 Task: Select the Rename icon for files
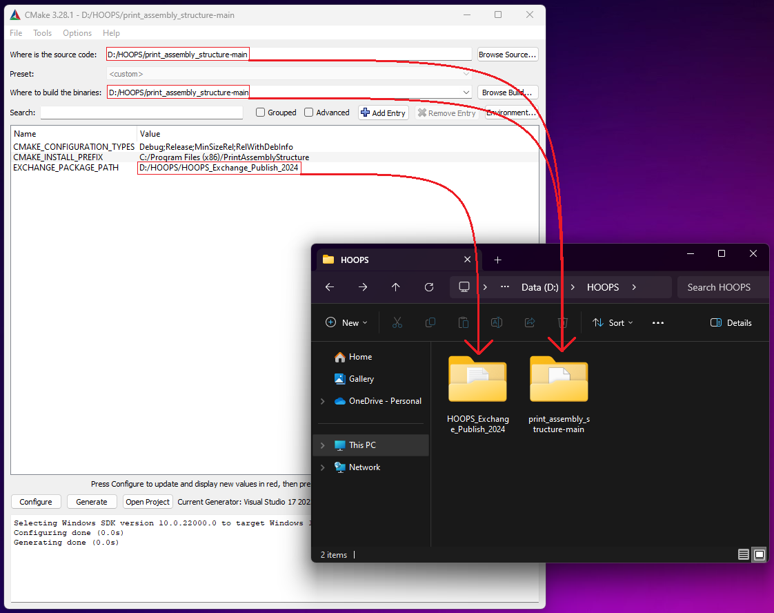pos(496,322)
